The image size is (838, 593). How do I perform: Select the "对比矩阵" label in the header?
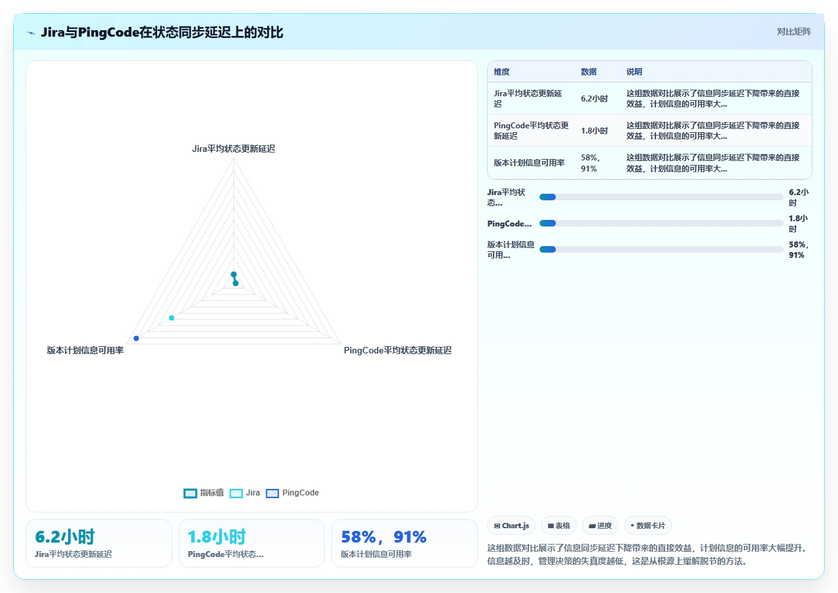point(793,31)
